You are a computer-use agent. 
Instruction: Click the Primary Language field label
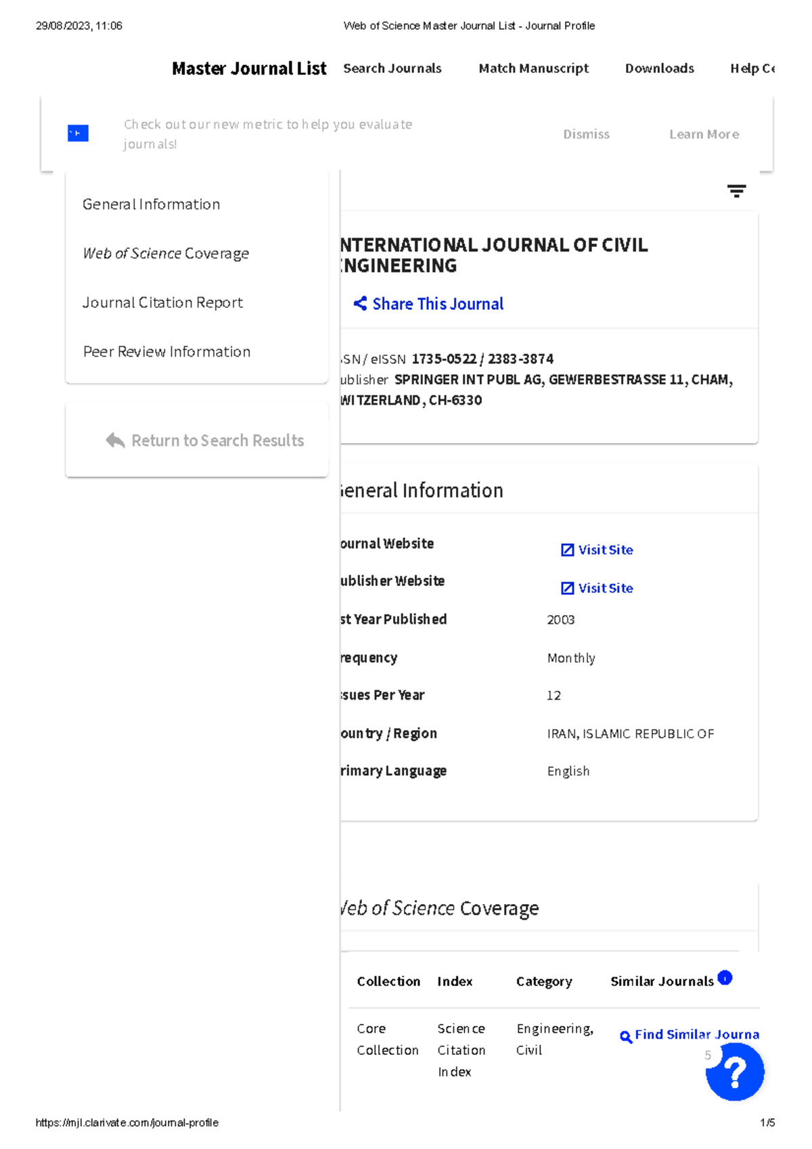coord(393,771)
